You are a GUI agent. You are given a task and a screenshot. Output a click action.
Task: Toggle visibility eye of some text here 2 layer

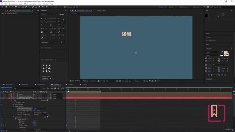pyautogui.click(x=1, y=98)
